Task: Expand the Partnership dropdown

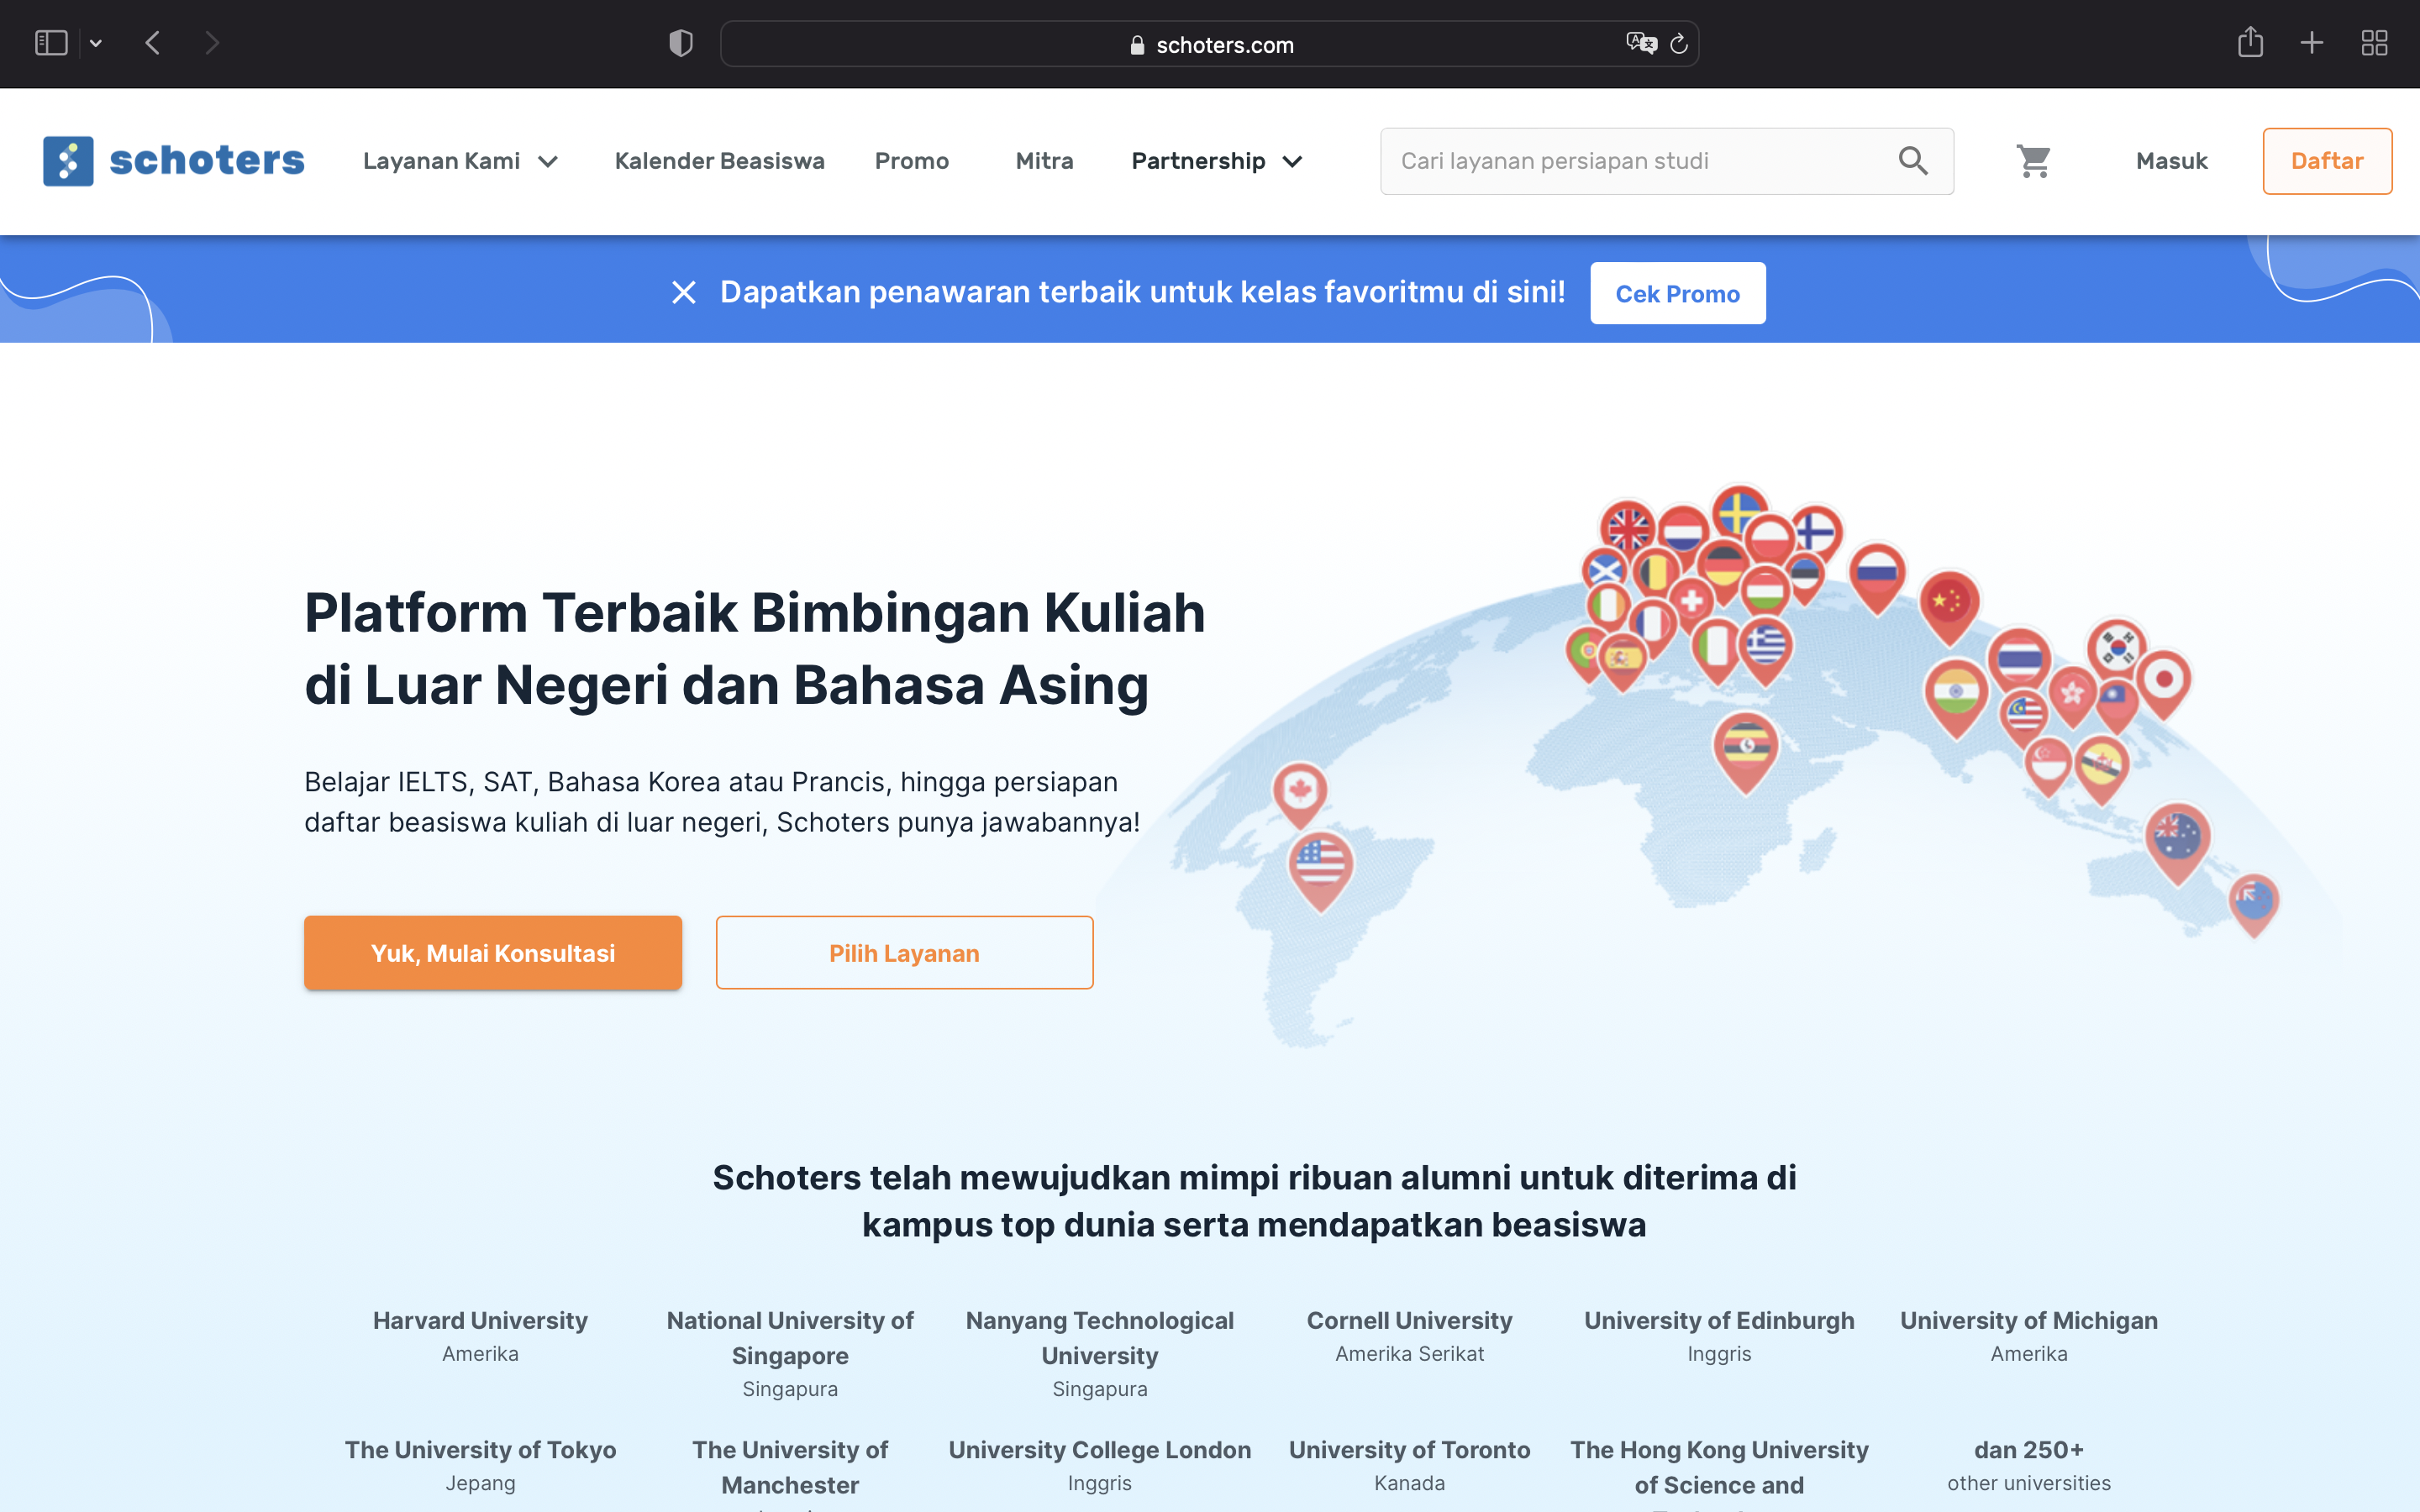Action: point(1217,161)
